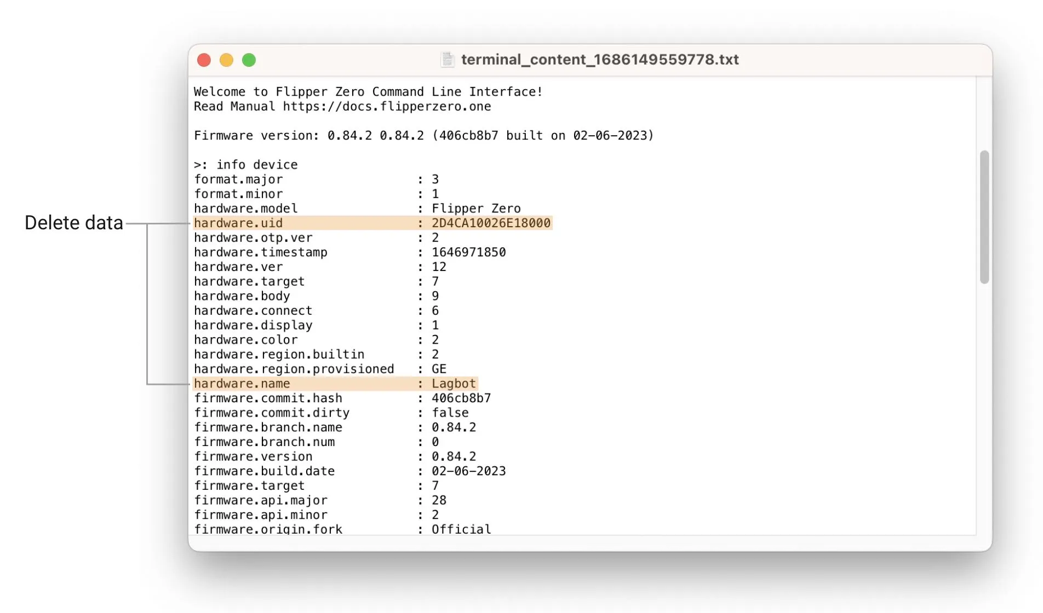Screen dimensions: 1043x613
Task: Click the firmware.commit.hash key text
Action: 268,398
